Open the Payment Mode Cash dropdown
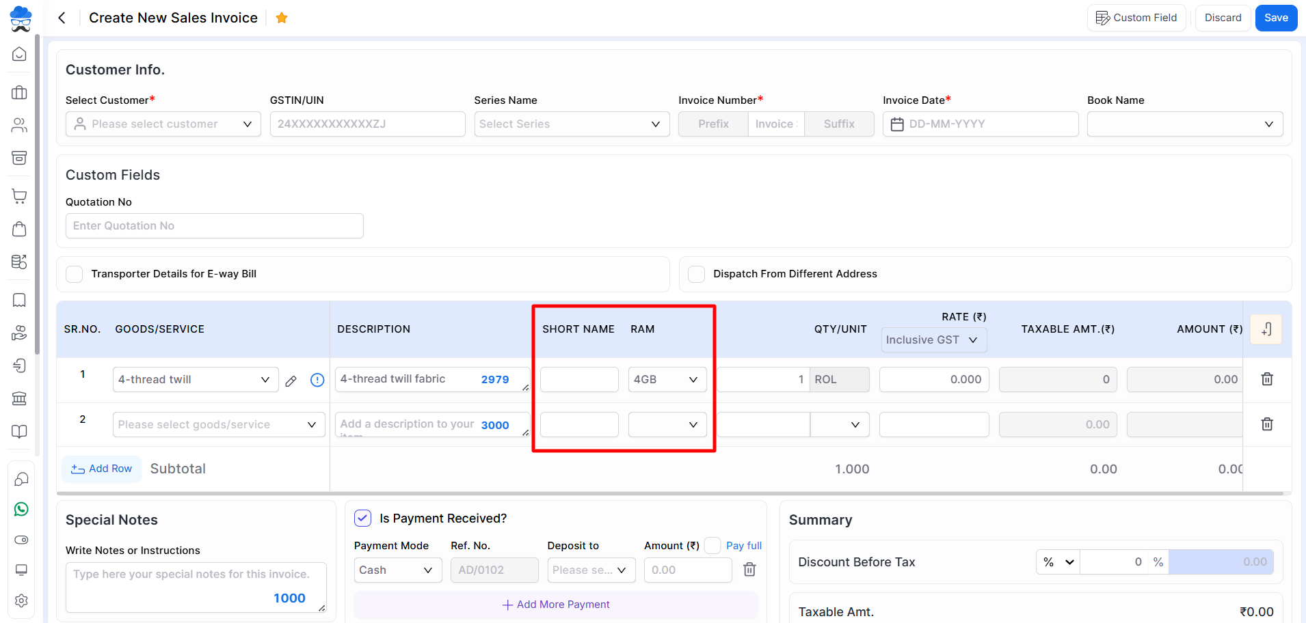Screen dimensions: 1306x623 coord(394,570)
